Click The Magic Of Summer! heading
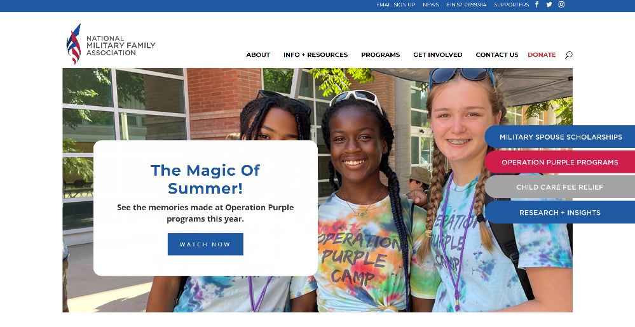The height and width of the screenshot is (327, 635). 205,179
